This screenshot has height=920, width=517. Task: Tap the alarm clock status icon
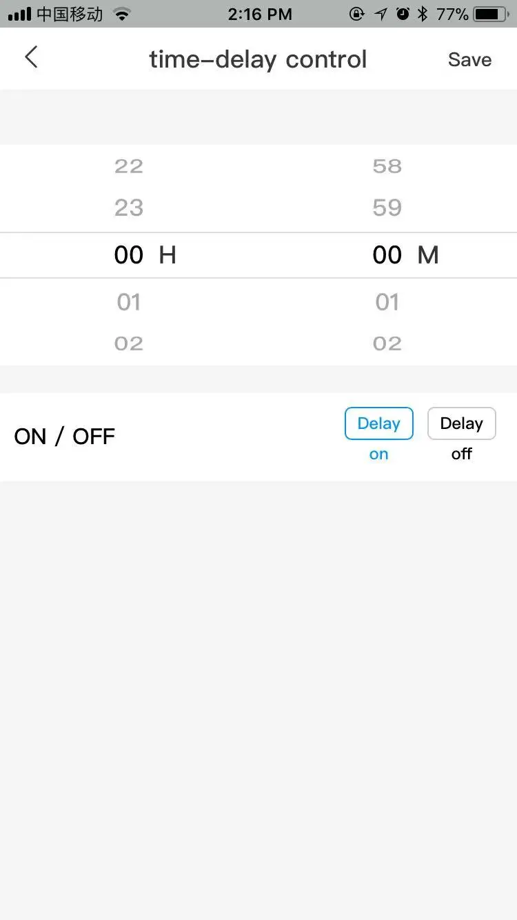pos(403,14)
